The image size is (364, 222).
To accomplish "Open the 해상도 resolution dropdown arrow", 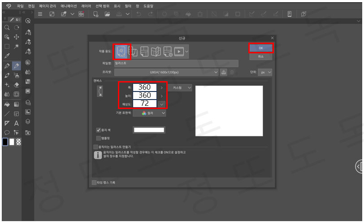I will [x=162, y=104].
